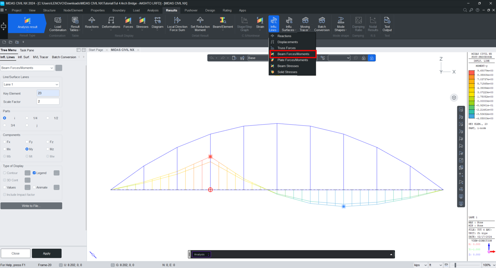Open the Set Reduction Moment tool

[200, 24]
